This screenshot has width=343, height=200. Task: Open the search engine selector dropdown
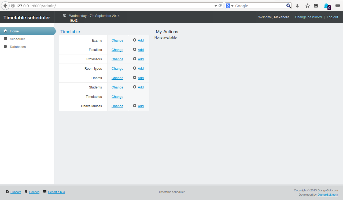click(230, 6)
